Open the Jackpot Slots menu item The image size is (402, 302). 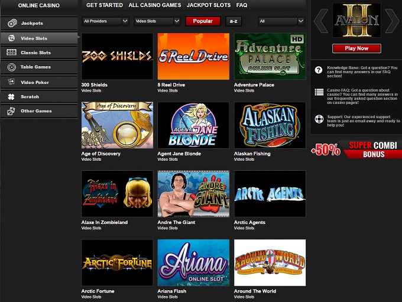click(x=209, y=5)
